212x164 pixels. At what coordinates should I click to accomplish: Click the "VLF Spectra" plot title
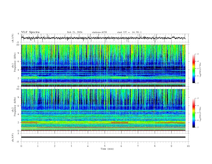pyautogui.click(x=30, y=32)
